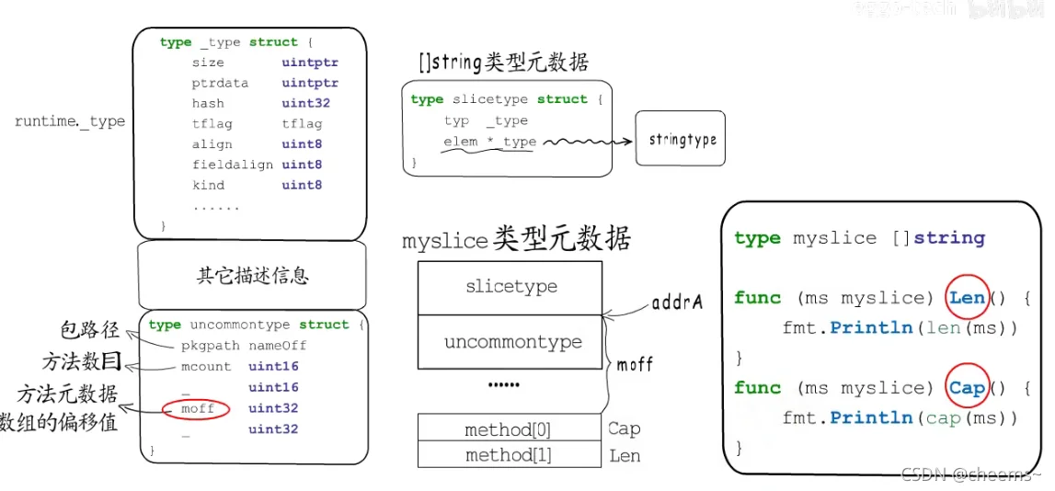The width and height of the screenshot is (1055, 491).
Task: Select the "Len" label beside method[1]
Action: point(625,456)
